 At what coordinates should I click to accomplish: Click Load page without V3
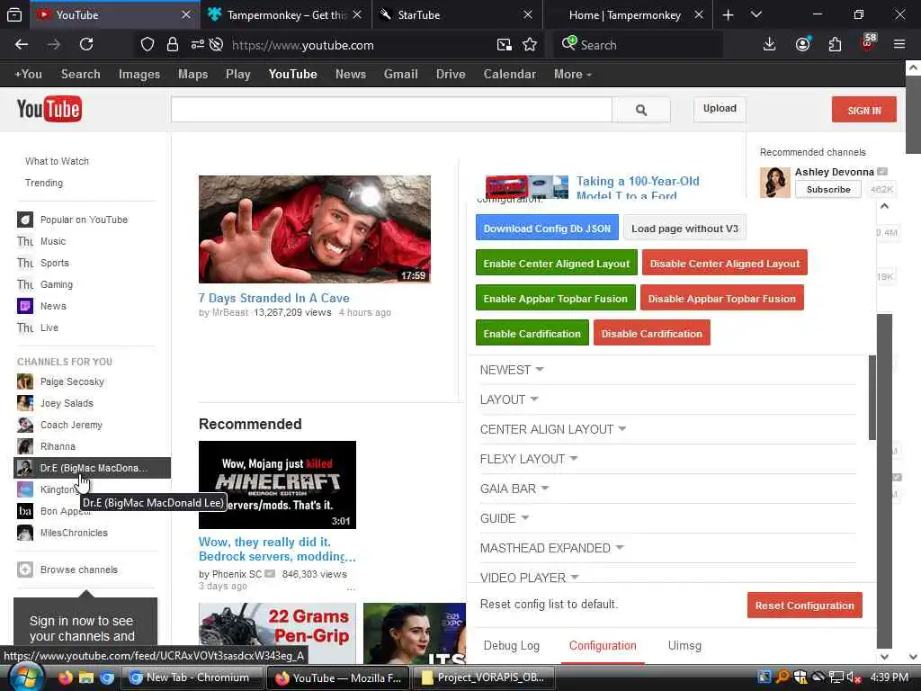click(684, 229)
